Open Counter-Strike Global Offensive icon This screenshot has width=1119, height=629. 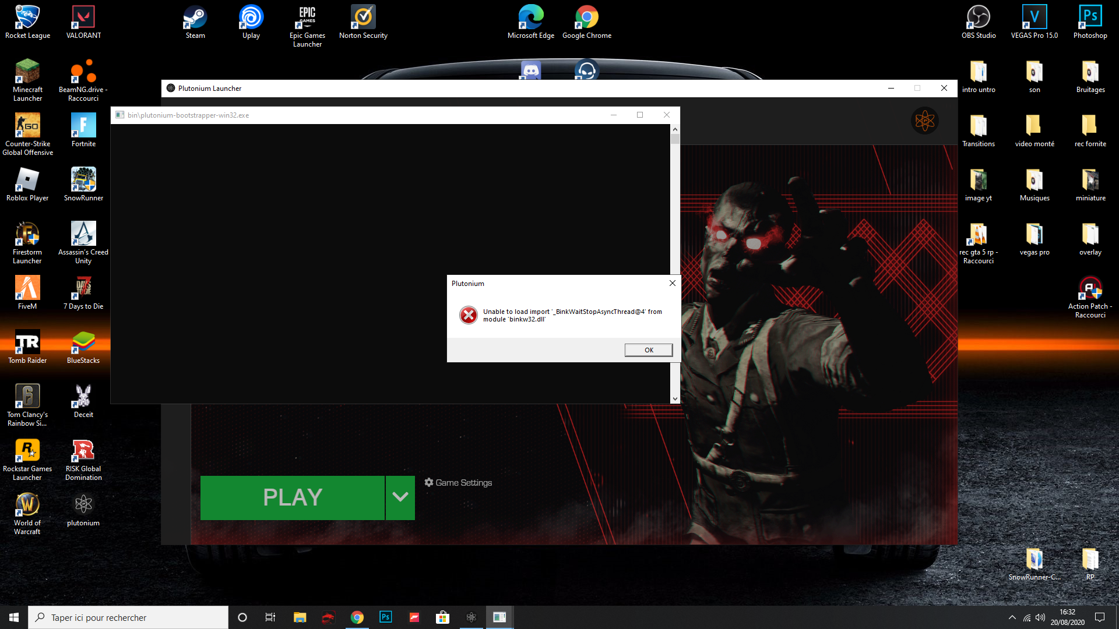[27, 135]
